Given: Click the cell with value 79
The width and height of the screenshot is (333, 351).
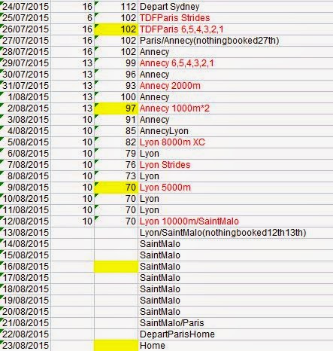Looking at the screenshot, I should tap(116, 154).
